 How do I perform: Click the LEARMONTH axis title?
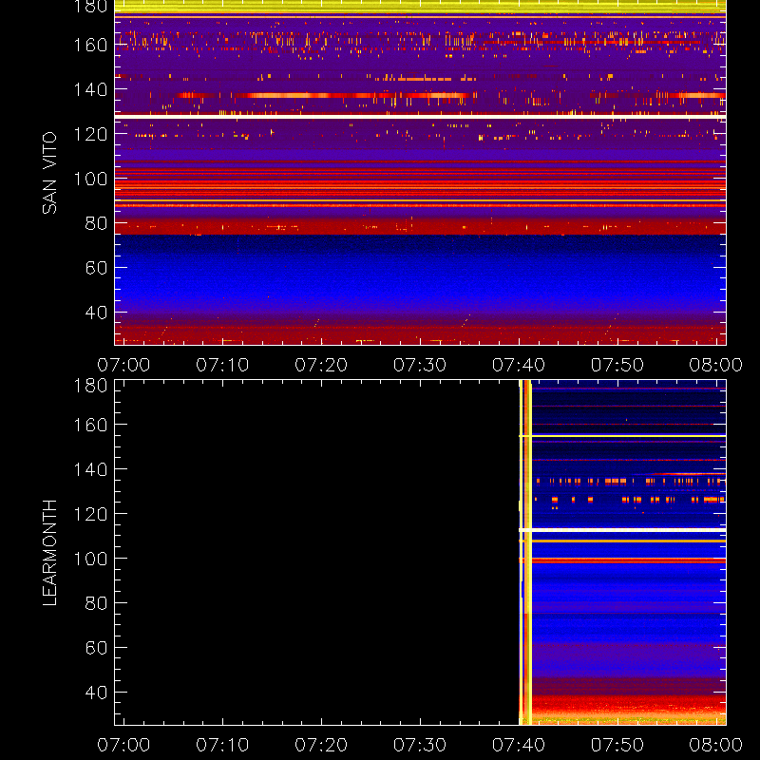(x=49, y=553)
